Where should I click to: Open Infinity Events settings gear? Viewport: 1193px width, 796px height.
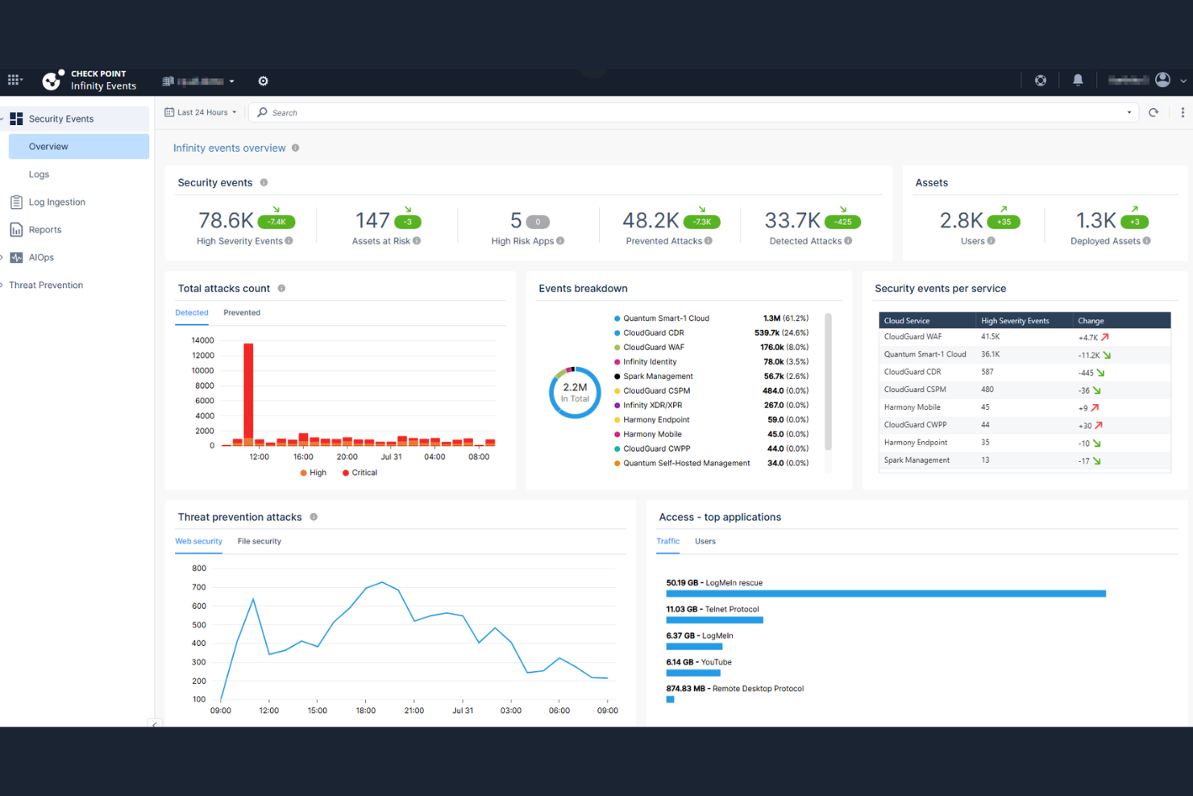click(263, 81)
